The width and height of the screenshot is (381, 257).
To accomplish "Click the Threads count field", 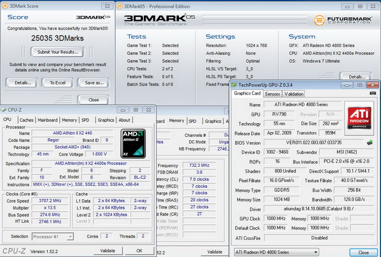I will 143,236.
